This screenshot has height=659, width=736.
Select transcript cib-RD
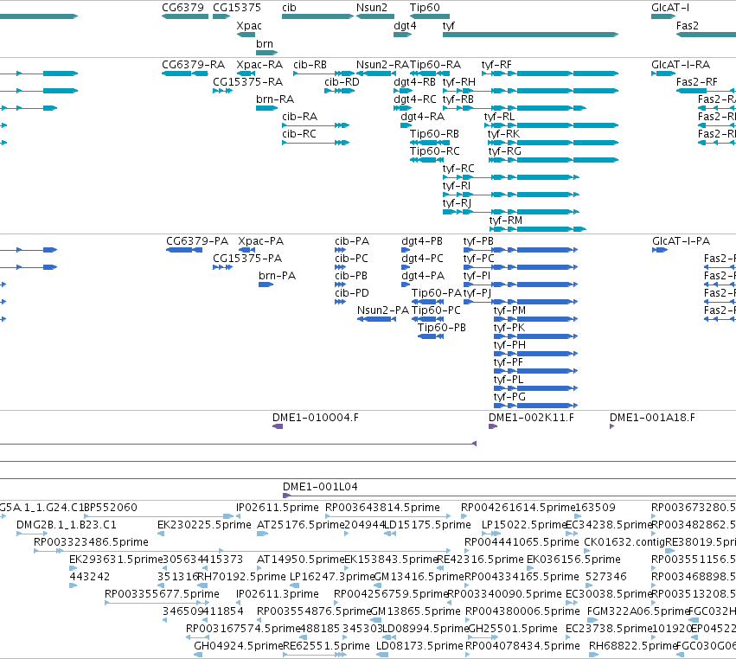(339, 91)
